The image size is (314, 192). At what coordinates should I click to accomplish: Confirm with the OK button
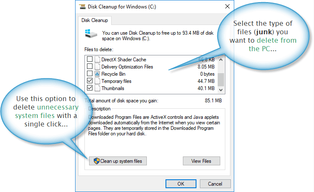point(181,184)
